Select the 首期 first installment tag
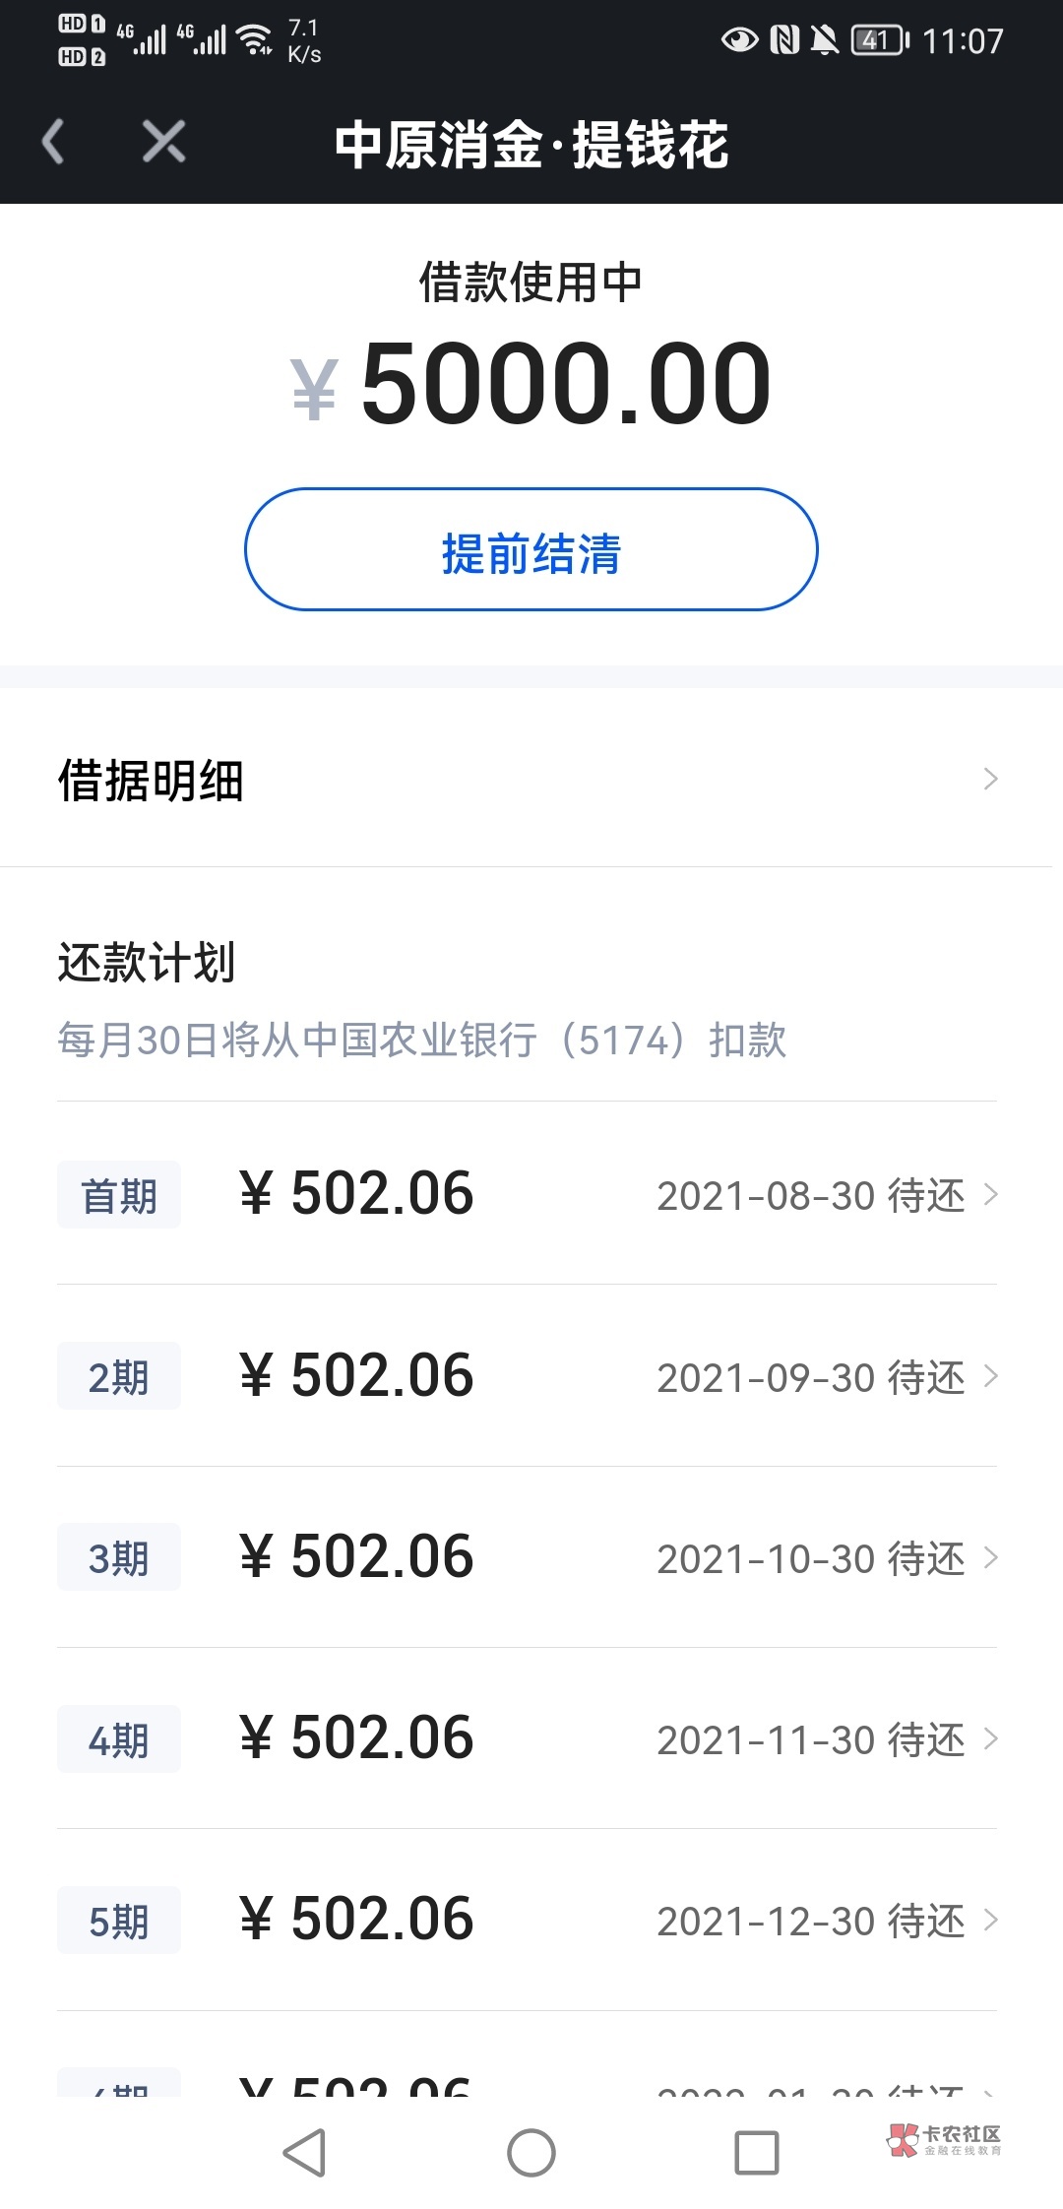The height and width of the screenshot is (2209, 1063). point(119,1195)
